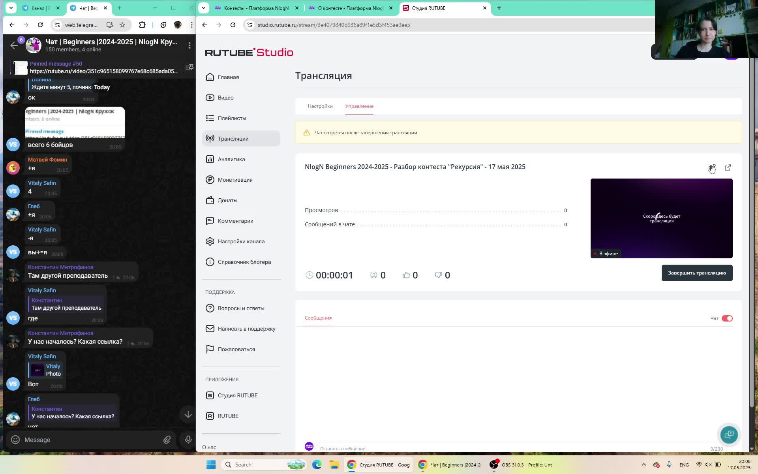Toggle the Чат switch off
The width and height of the screenshot is (758, 474).
tap(727, 318)
